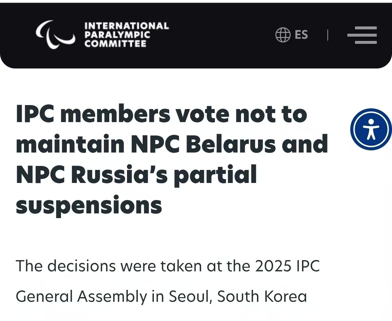This screenshot has height=321, width=392.
Task: Click the word 'suspensions' in the headline
Action: 89,205
